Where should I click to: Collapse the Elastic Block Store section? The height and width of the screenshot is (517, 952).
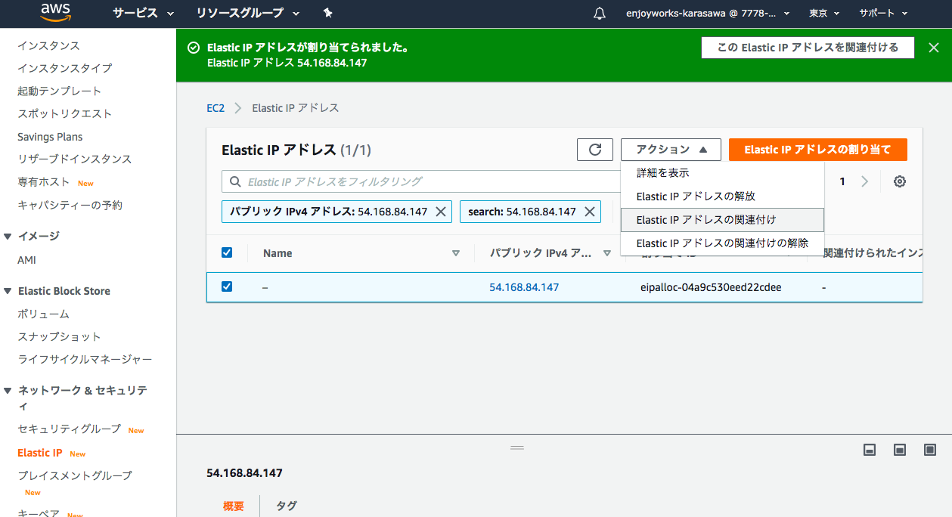pos(8,291)
